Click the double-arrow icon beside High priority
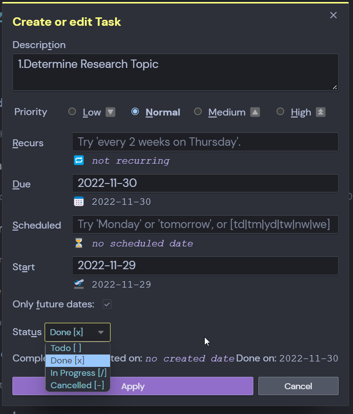 [x=320, y=112]
